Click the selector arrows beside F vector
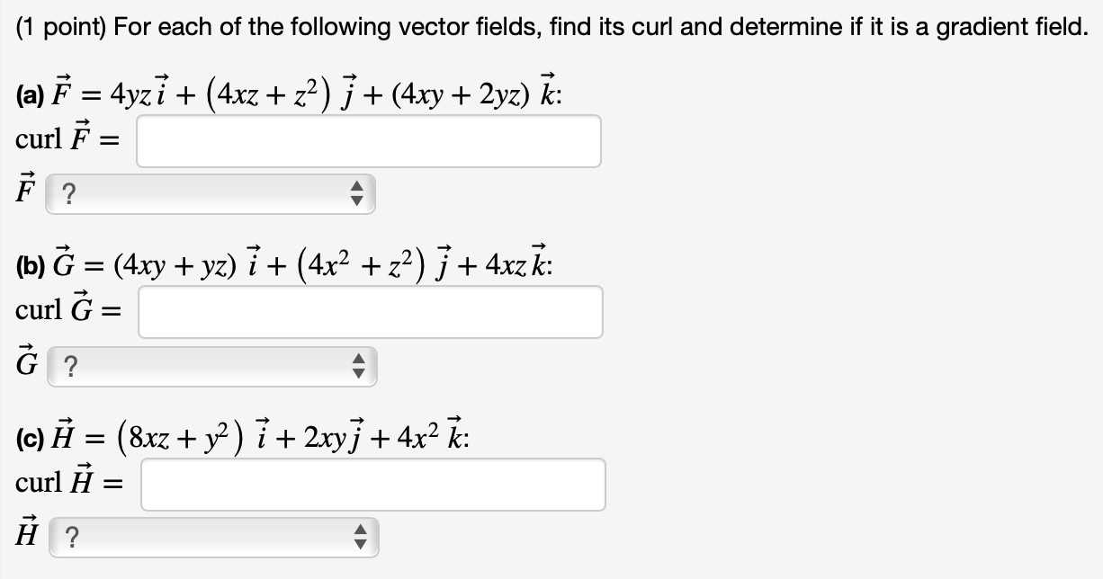 tap(355, 193)
